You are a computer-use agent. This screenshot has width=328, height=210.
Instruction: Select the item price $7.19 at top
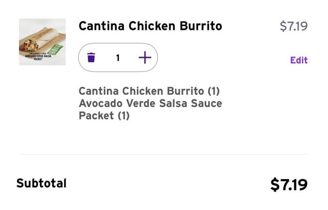point(293,26)
